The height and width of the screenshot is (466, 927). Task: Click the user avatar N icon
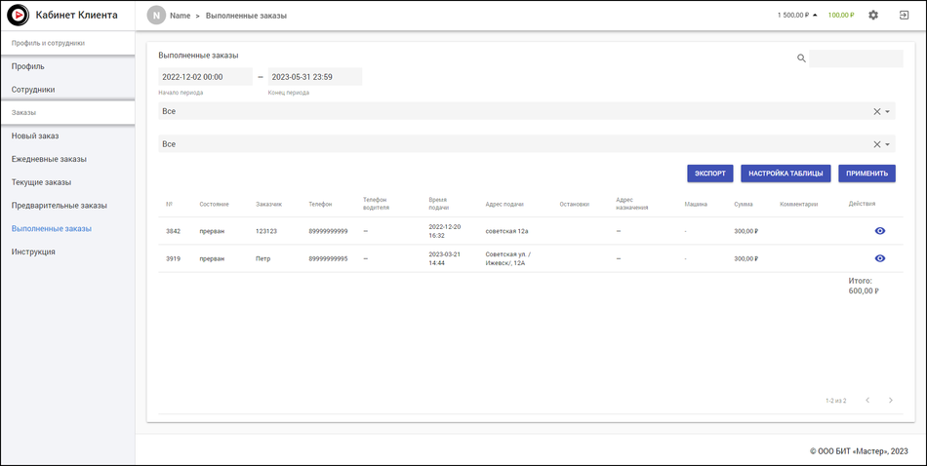click(156, 16)
